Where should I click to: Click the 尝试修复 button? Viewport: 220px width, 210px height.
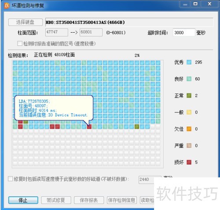56,200
